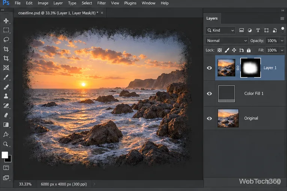Expand status bar info arrow
287x191 pixels.
(94, 184)
